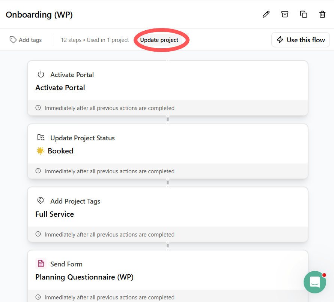Click timing text under Booked step
334x302 pixels.
coord(110,171)
